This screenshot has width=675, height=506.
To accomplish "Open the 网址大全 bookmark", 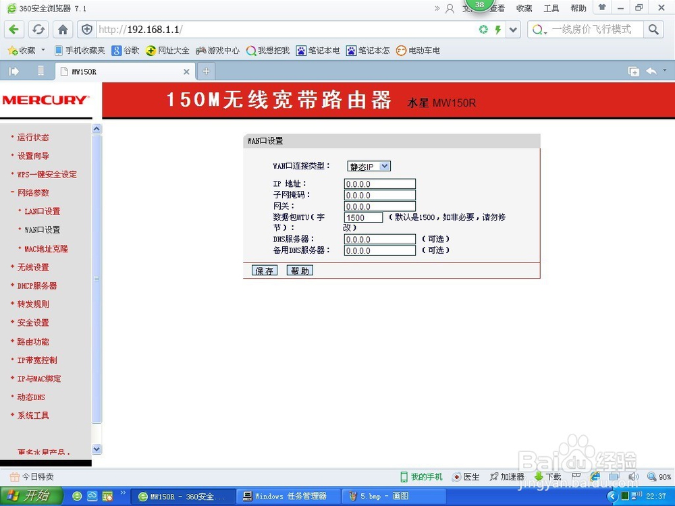I will coord(167,51).
